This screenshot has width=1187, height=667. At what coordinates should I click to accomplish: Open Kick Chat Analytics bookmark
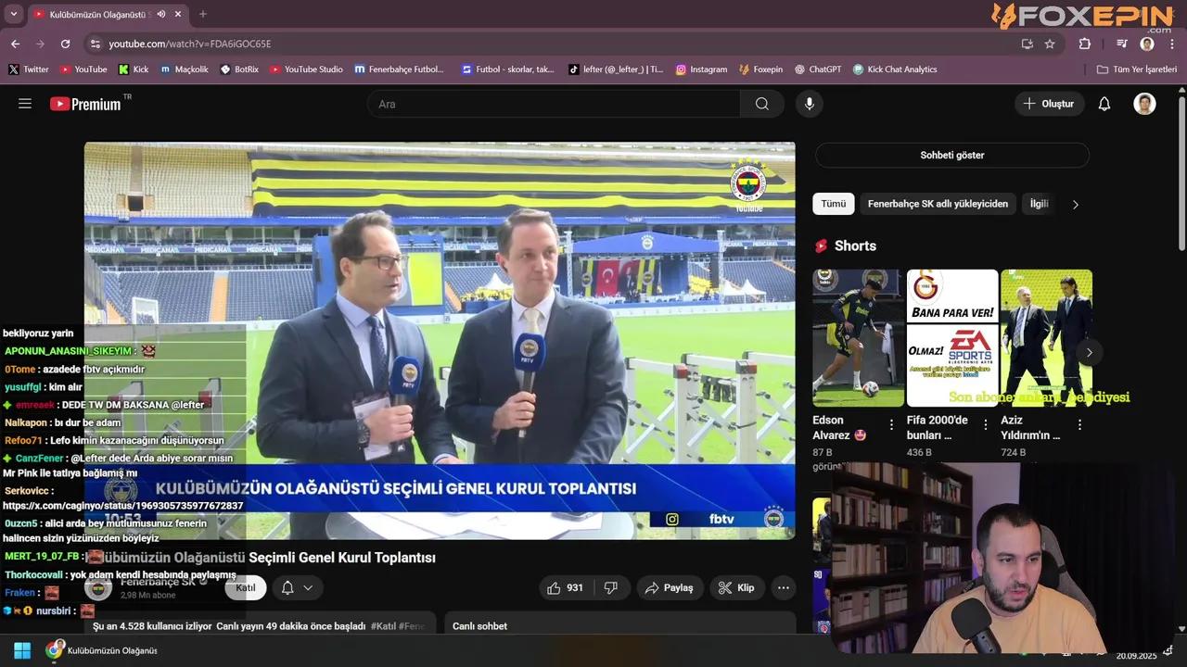coord(895,69)
